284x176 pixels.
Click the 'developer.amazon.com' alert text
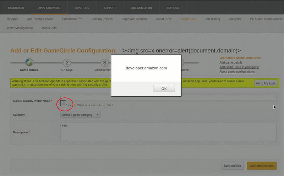[146, 68]
